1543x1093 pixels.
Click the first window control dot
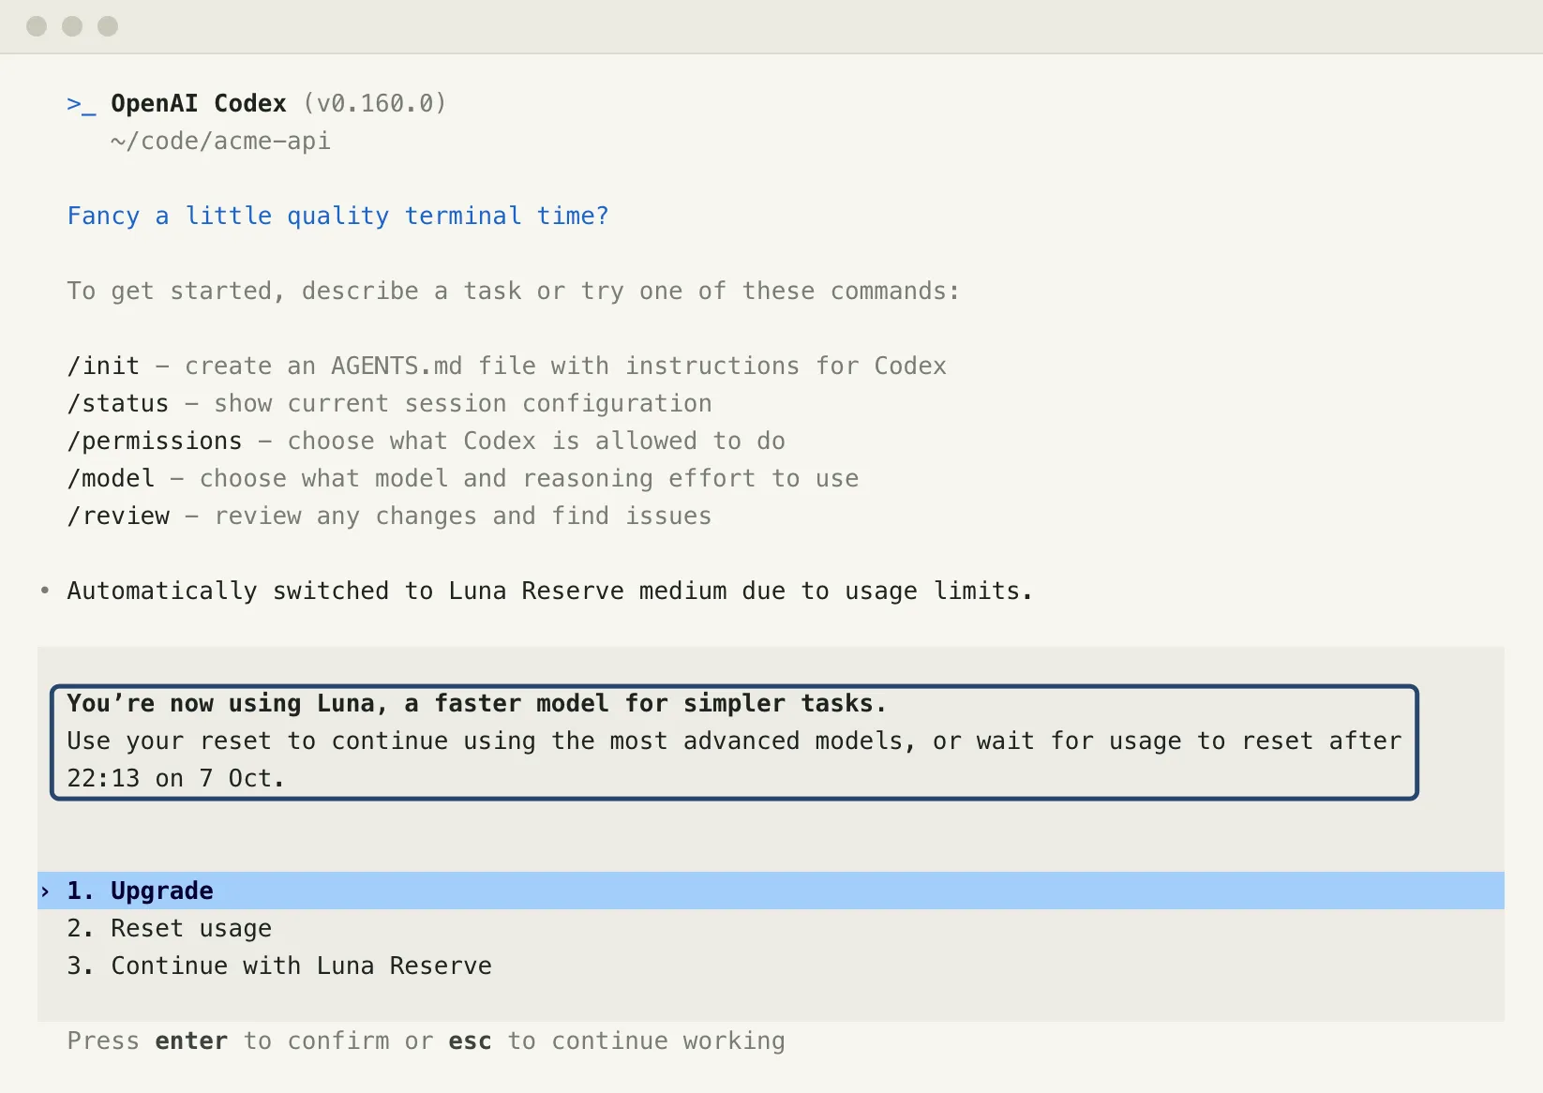tap(37, 26)
